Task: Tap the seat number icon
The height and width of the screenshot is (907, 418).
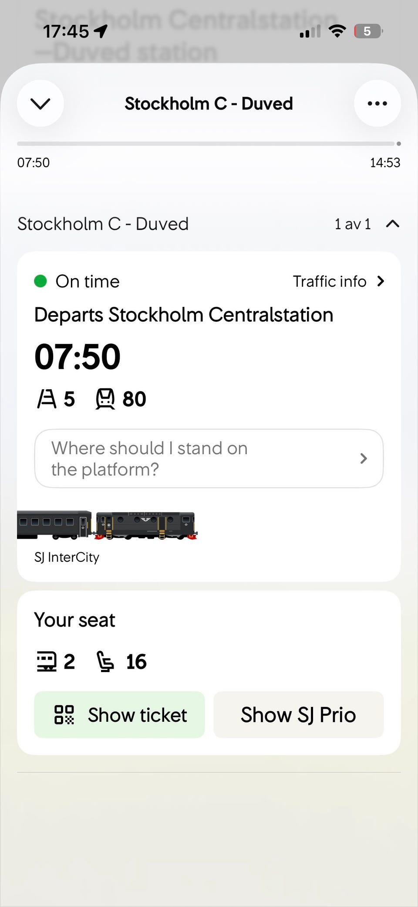Action: pos(105,661)
